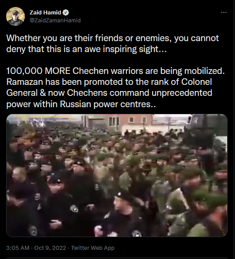
Task: Click the Zaid Hamid display name
Action: [x=45, y=13]
